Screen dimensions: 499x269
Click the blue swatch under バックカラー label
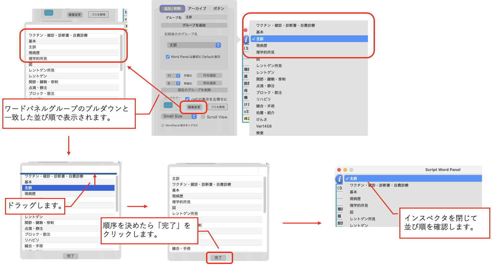tap(168, 105)
